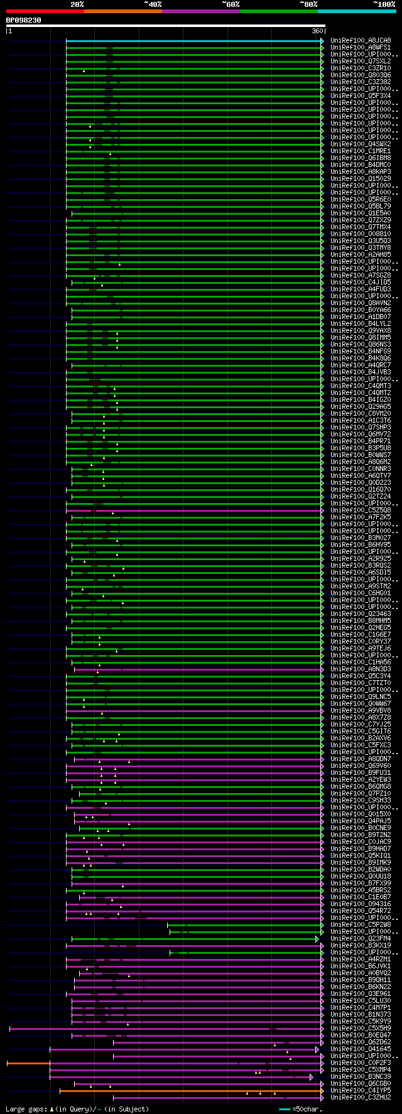Select the UniRef100_B0WWS7 label
Image resolution: width=402 pixels, height=1114 pixels.
point(361,455)
